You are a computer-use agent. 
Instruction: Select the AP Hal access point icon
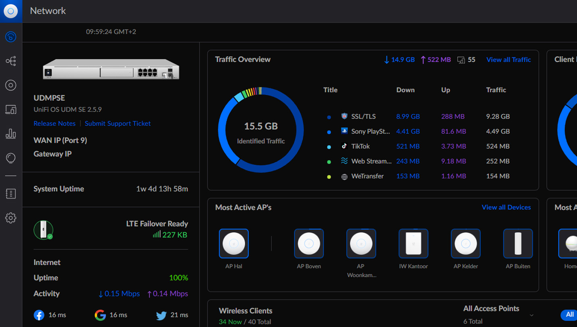coord(234,243)
